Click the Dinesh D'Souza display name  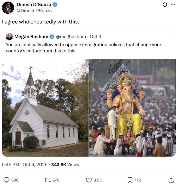pos(34,5)
